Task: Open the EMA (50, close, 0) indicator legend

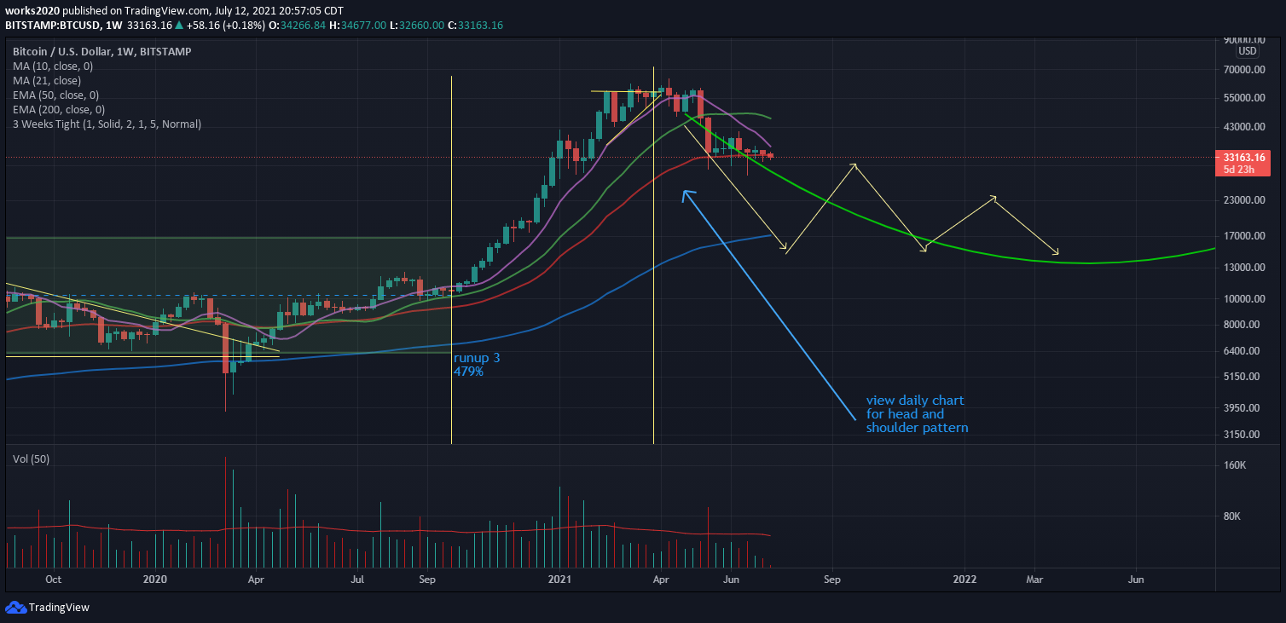Action: pos(55,95)
